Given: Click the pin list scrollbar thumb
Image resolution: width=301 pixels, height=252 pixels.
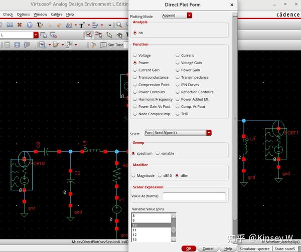Looking at the screenshot, I should pyautogui.click(x=174, y=229).
